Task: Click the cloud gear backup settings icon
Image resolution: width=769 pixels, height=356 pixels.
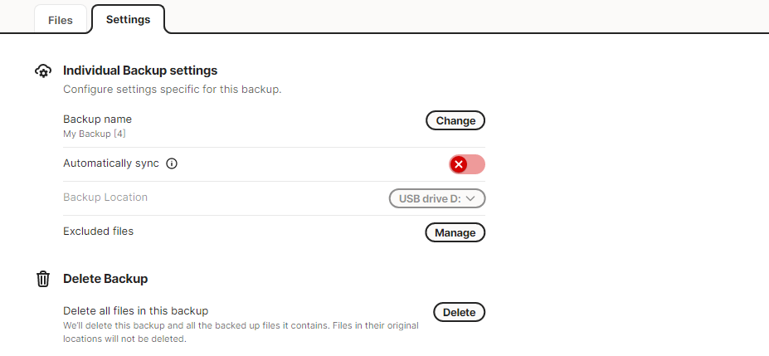Action: (x=43, y=71)
